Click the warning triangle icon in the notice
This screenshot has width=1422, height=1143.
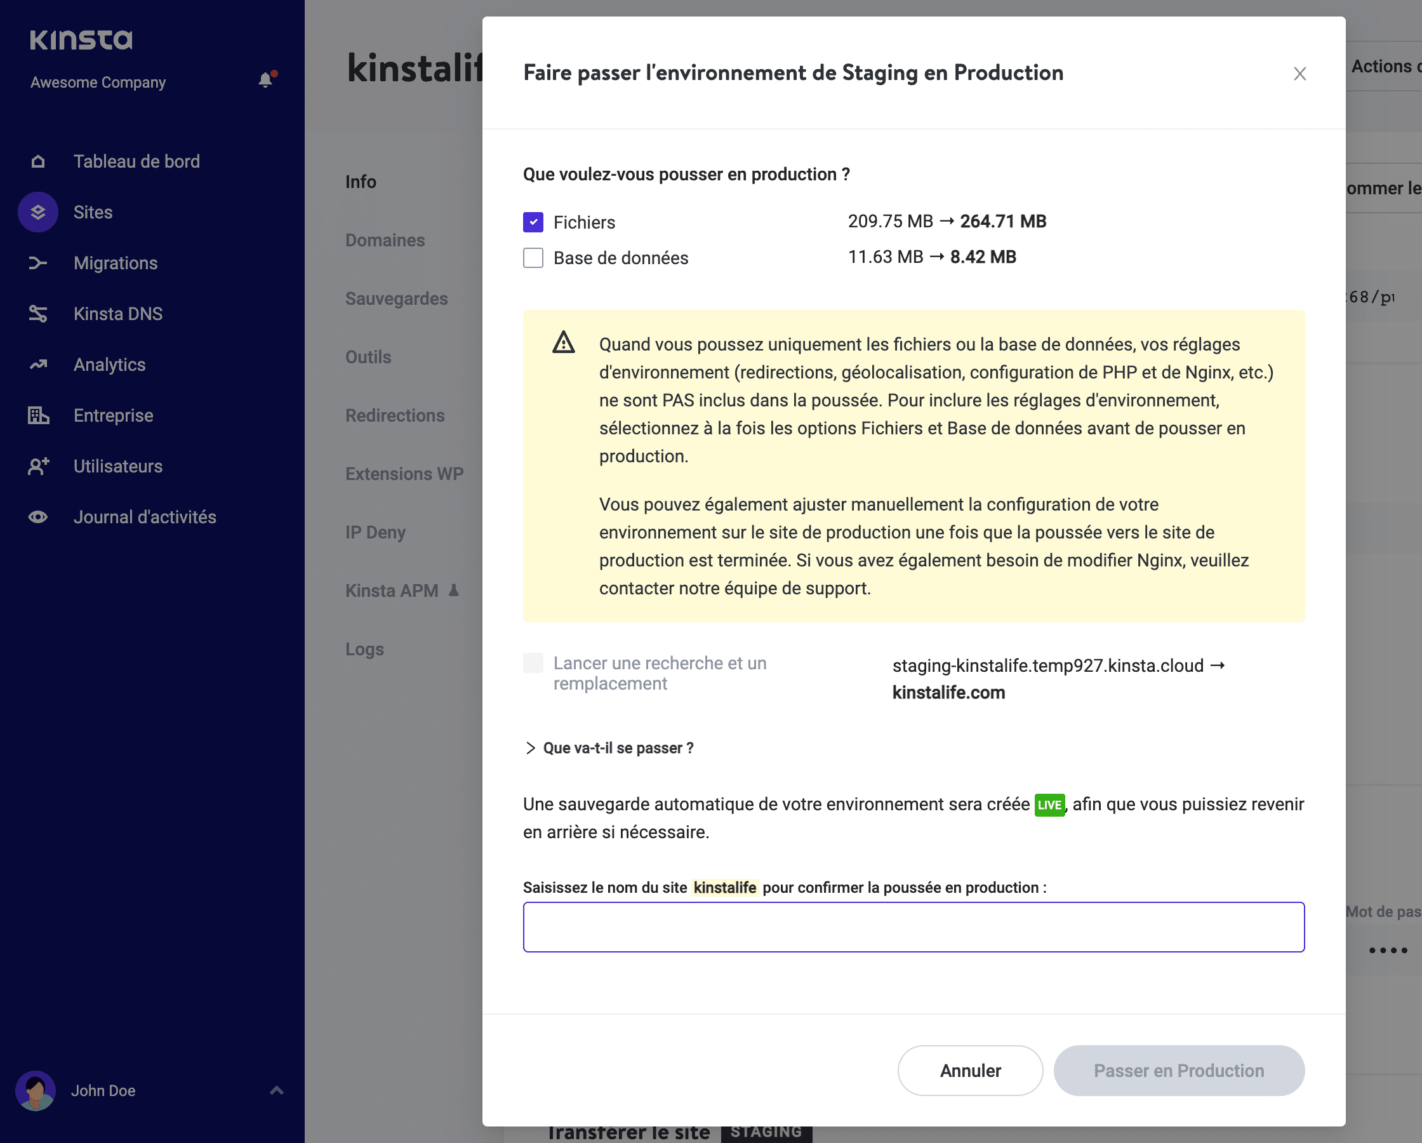coord(563,342)
